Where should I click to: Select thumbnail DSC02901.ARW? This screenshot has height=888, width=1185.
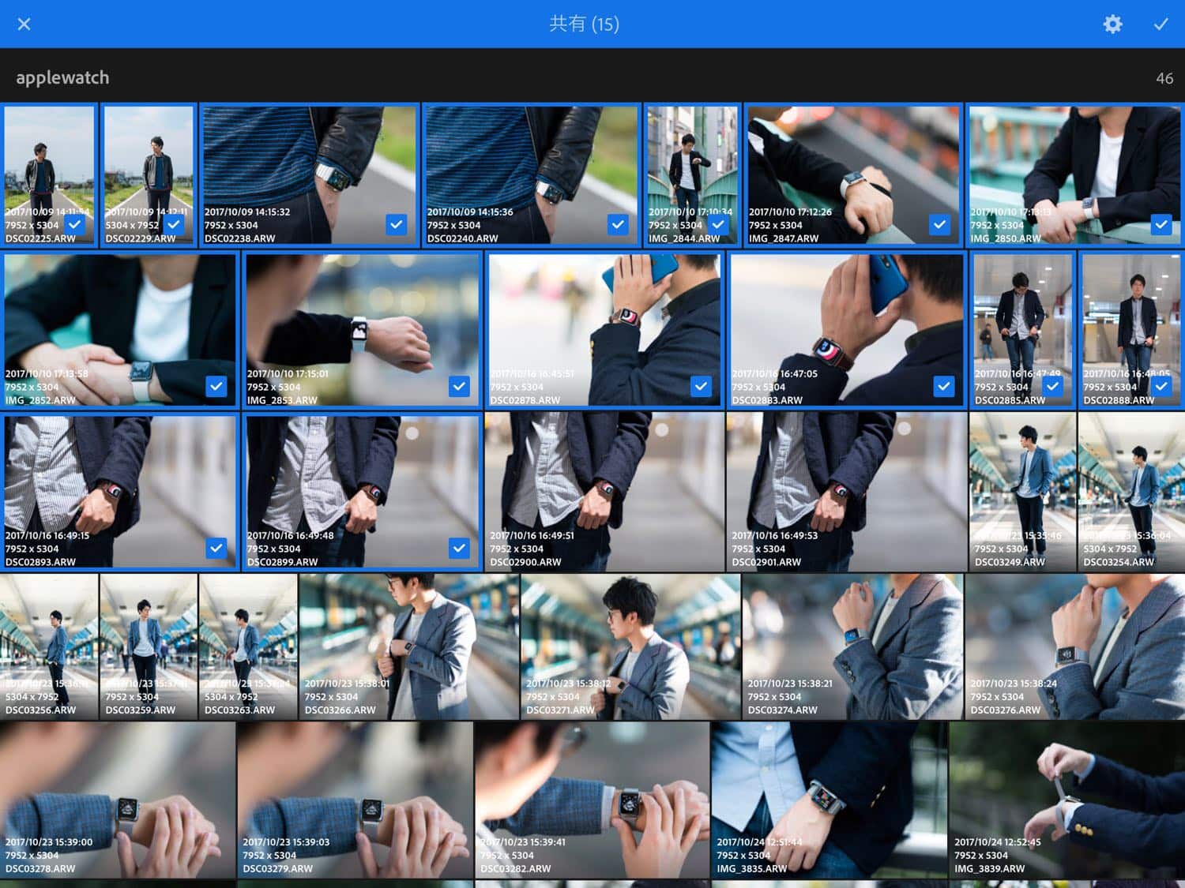(x=846, y=489)
